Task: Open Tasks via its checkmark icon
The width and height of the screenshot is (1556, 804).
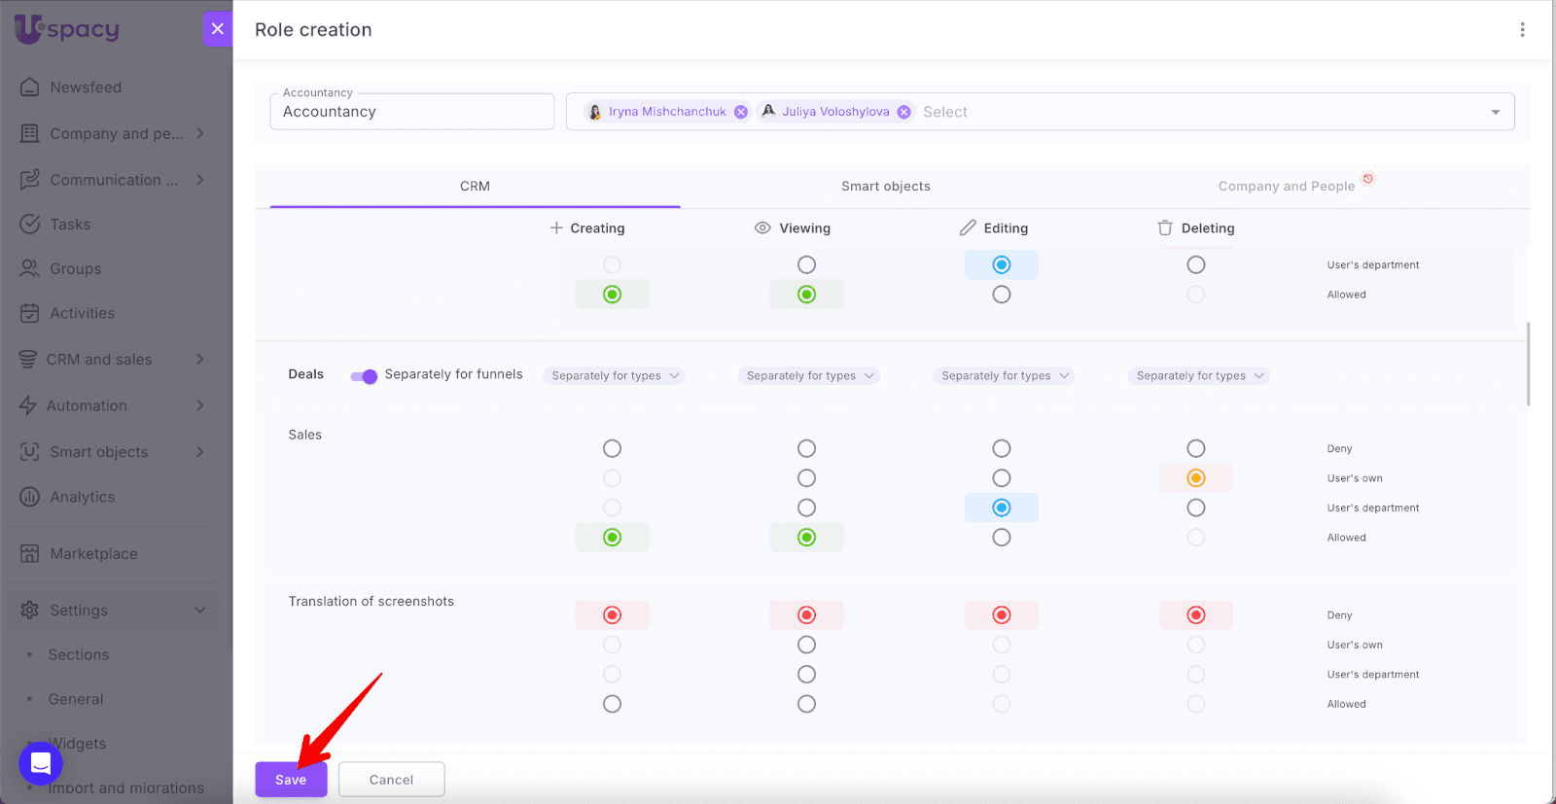Action: pos(30,225)
